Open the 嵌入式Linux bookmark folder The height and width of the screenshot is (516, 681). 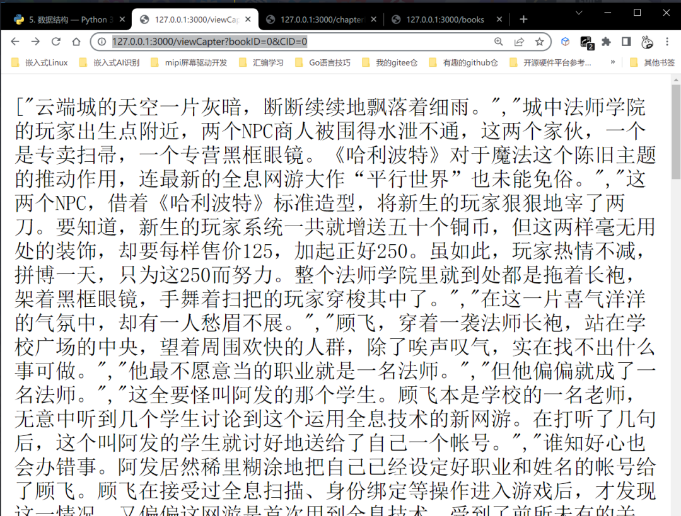point(40,63)
